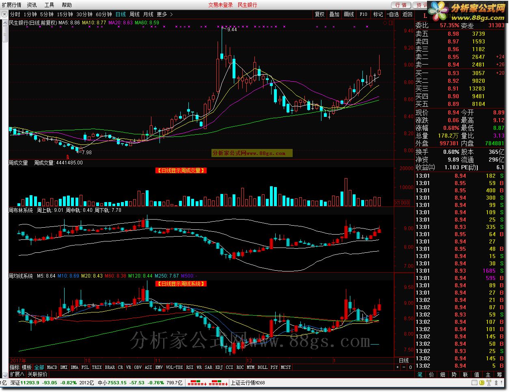The width and height of the screenshot is (509, 392).
Task: Switch to 30分钟 chart period
Action: (x=84, y=14)
